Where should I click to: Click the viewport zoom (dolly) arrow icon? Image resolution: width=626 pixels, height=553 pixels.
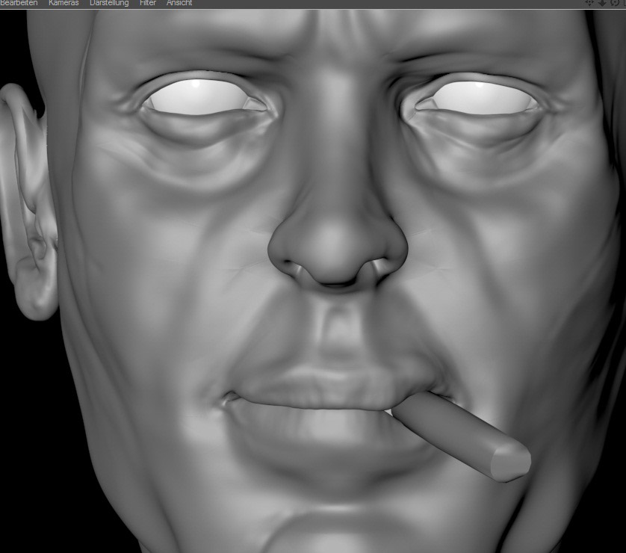[x=602, y=3]
